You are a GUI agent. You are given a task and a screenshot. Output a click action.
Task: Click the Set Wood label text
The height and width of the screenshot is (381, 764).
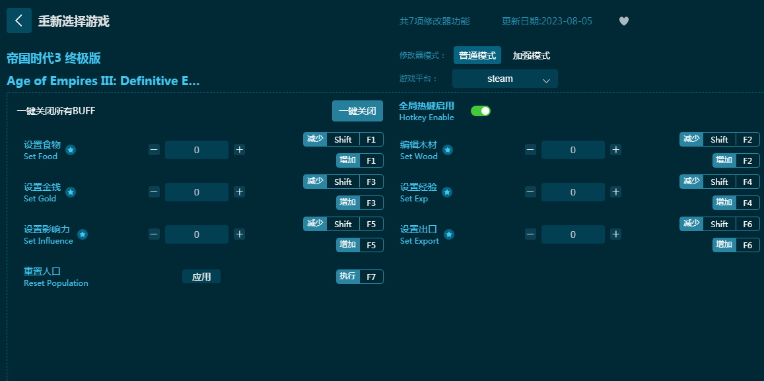point(419,156)
